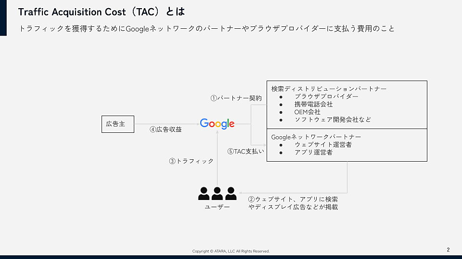Click the OEM会社 bullet item
This screenshot has width=462, height=259.
pyautogui.click(x=308, y=112)
